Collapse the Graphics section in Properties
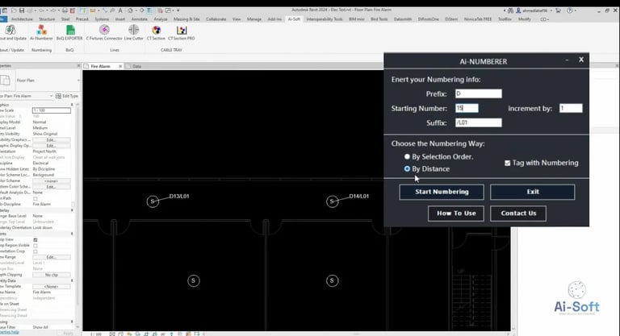 [x=72, y=105]
